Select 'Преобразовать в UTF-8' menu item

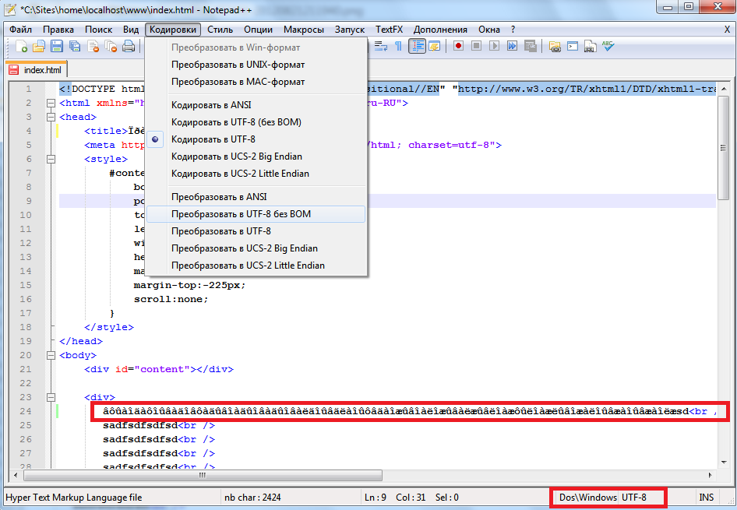(x=256, y=231)
